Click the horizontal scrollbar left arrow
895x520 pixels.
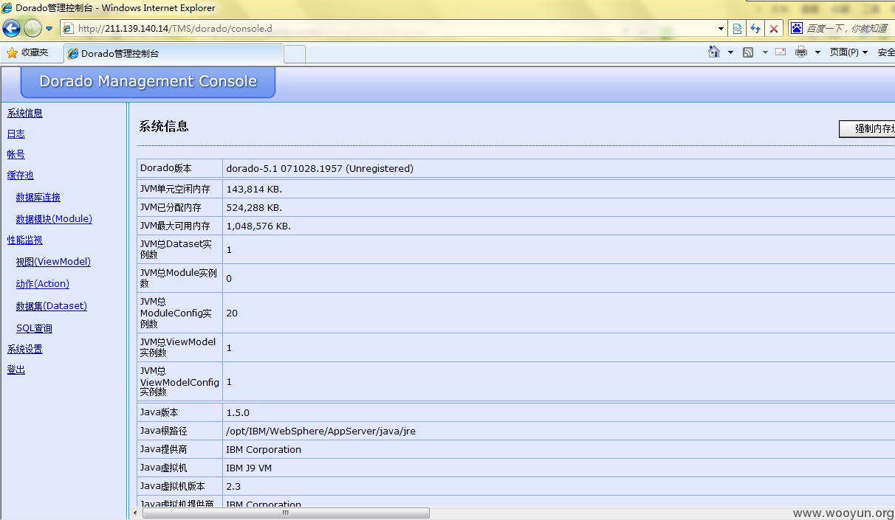click(135, 513)
